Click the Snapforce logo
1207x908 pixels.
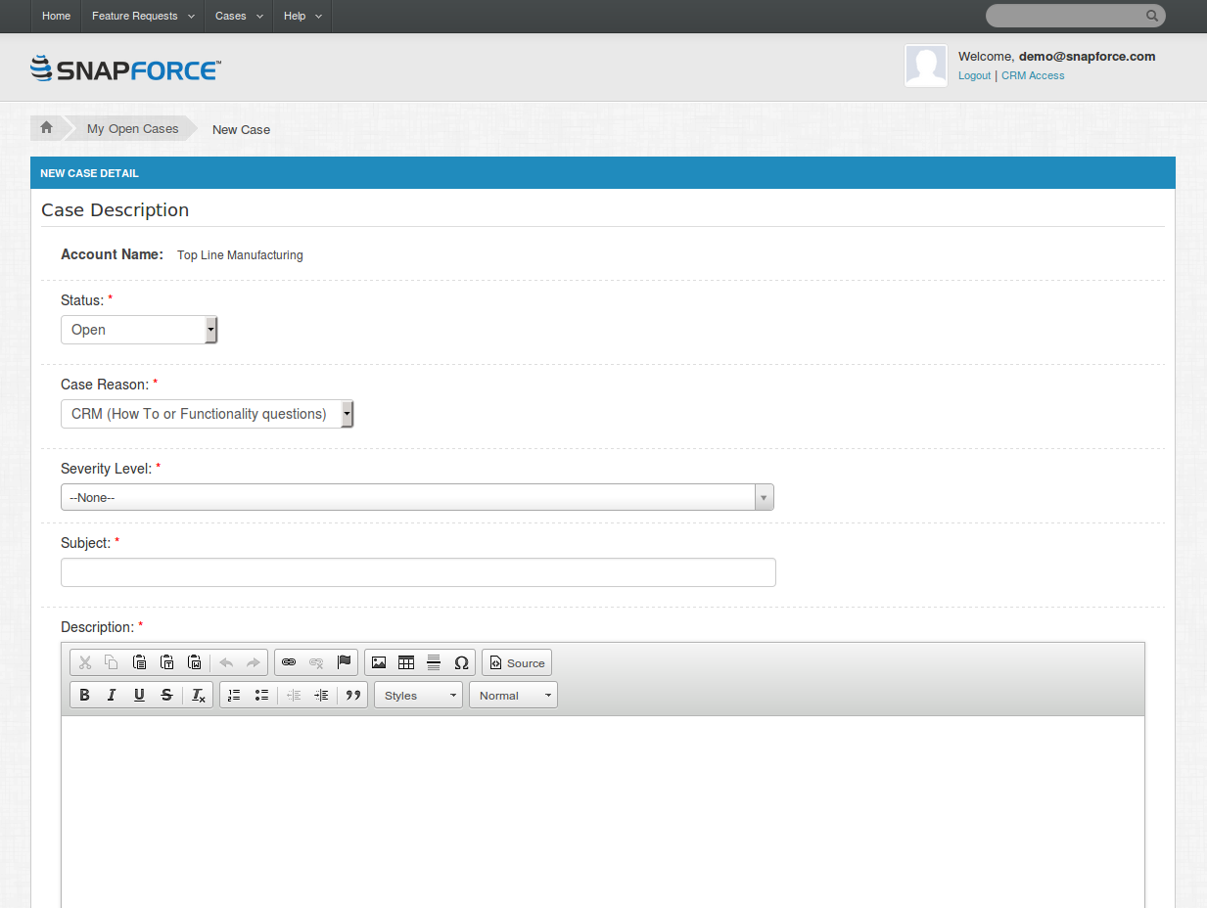click(125, 68)
